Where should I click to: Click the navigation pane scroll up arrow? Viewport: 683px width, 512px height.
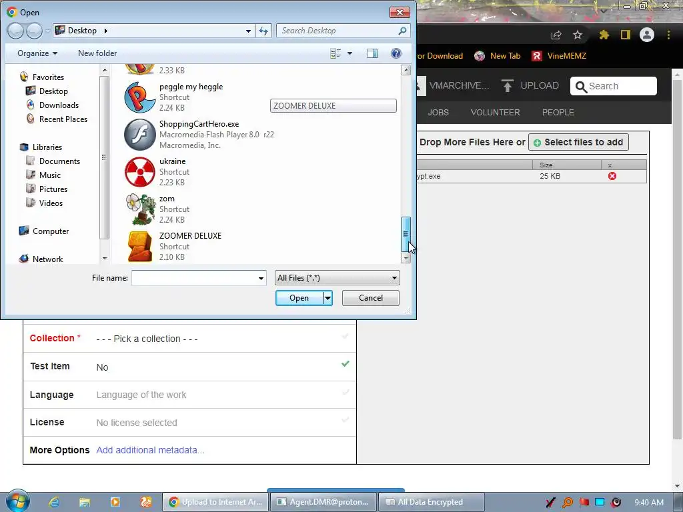[105, 69]
